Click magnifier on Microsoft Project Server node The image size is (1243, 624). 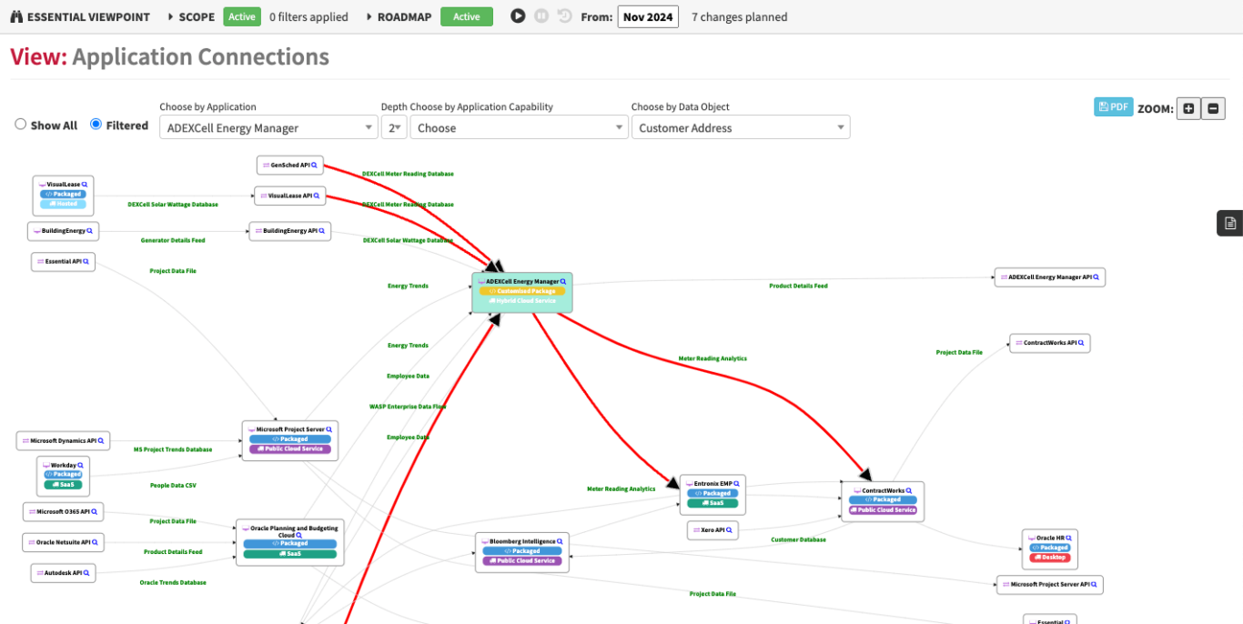(x=328, y=429)
